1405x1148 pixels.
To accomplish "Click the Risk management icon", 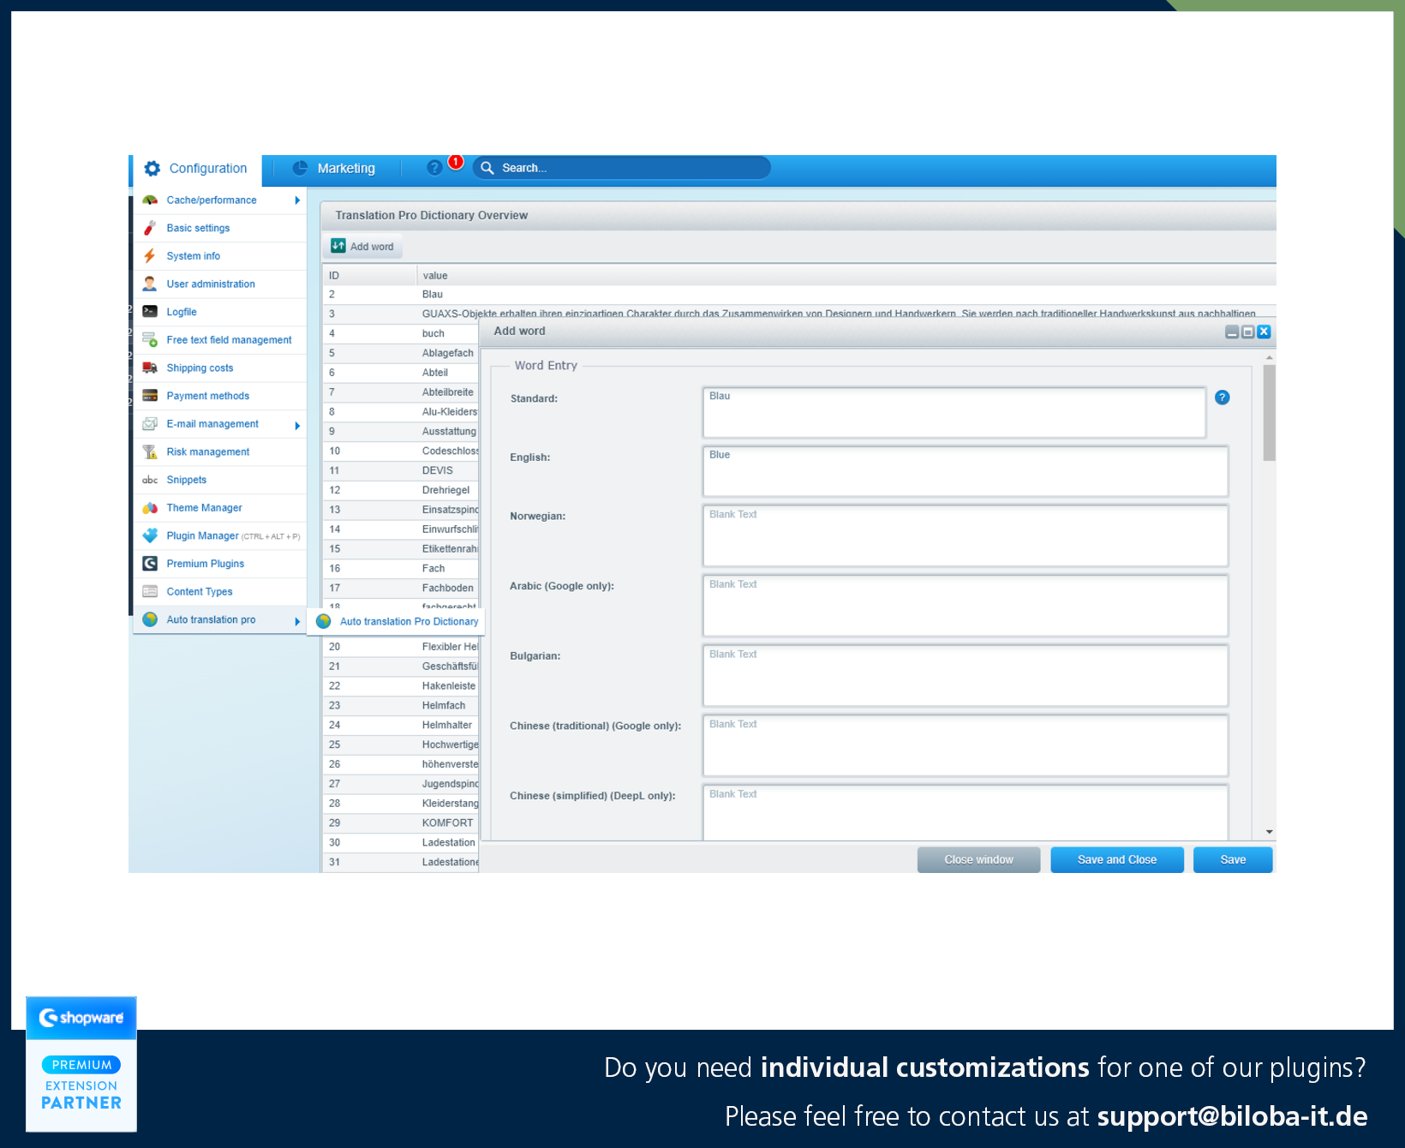I will point(150,451).
